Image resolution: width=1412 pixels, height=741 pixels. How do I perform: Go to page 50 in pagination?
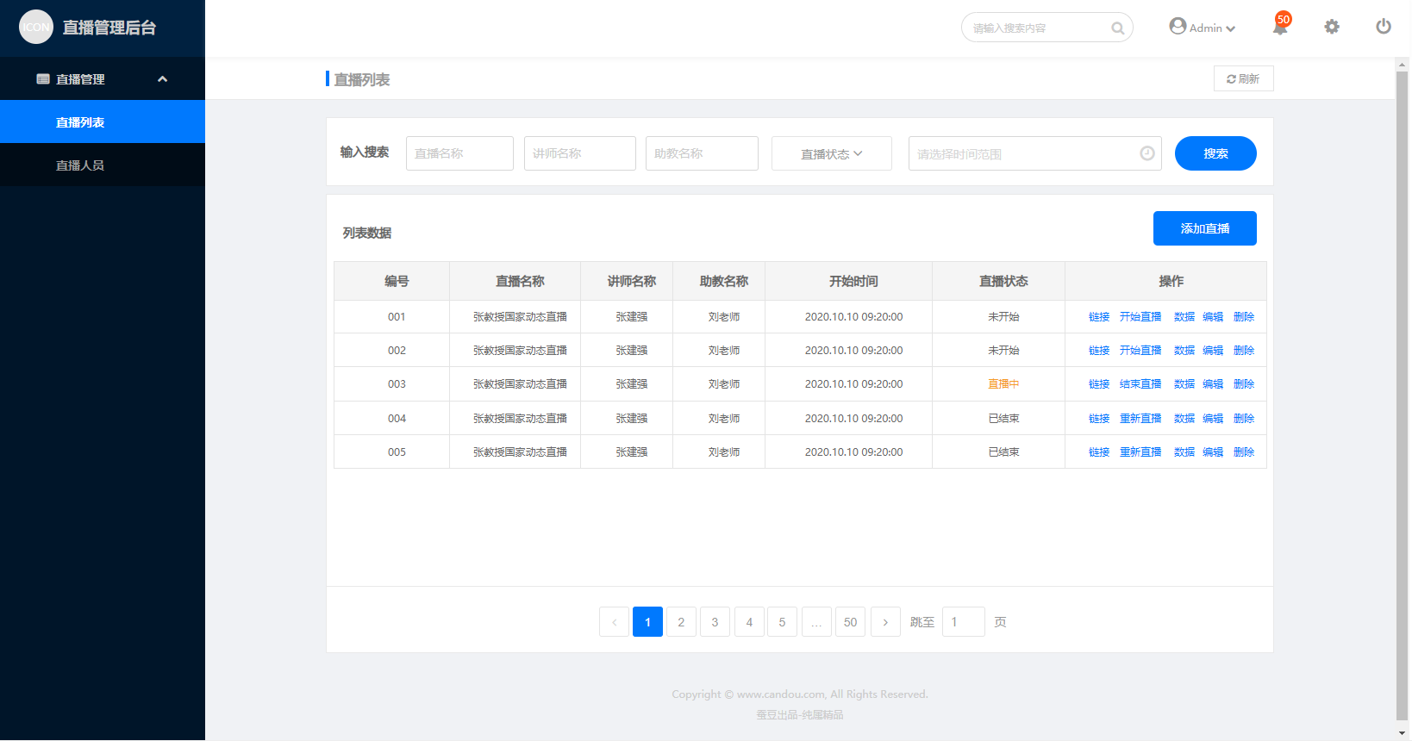coord(850,622)
